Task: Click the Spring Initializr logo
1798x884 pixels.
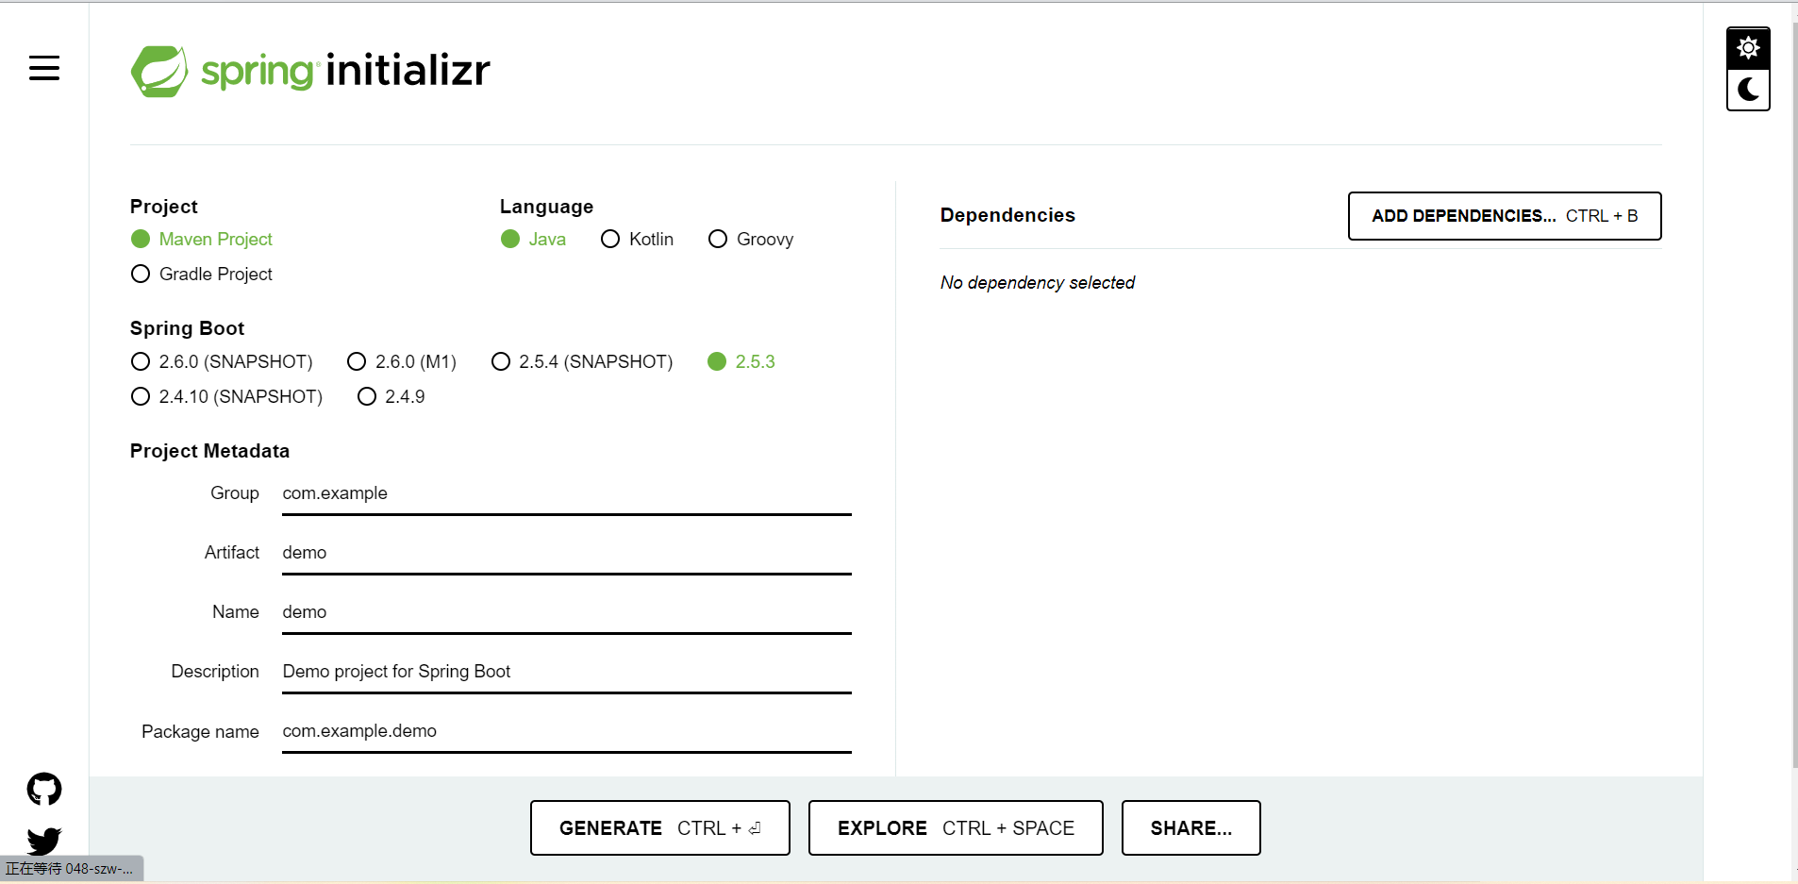Action: pyautogui.click(x=310, y=71)
